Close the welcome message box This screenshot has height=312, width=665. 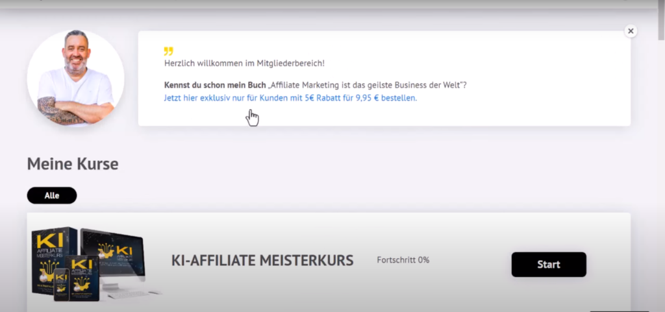tap(630, 31)
